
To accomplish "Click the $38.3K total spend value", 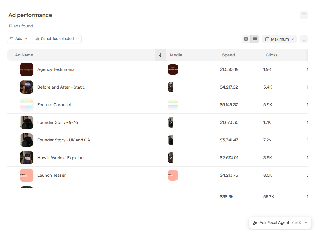I will [x=227, y=196].
